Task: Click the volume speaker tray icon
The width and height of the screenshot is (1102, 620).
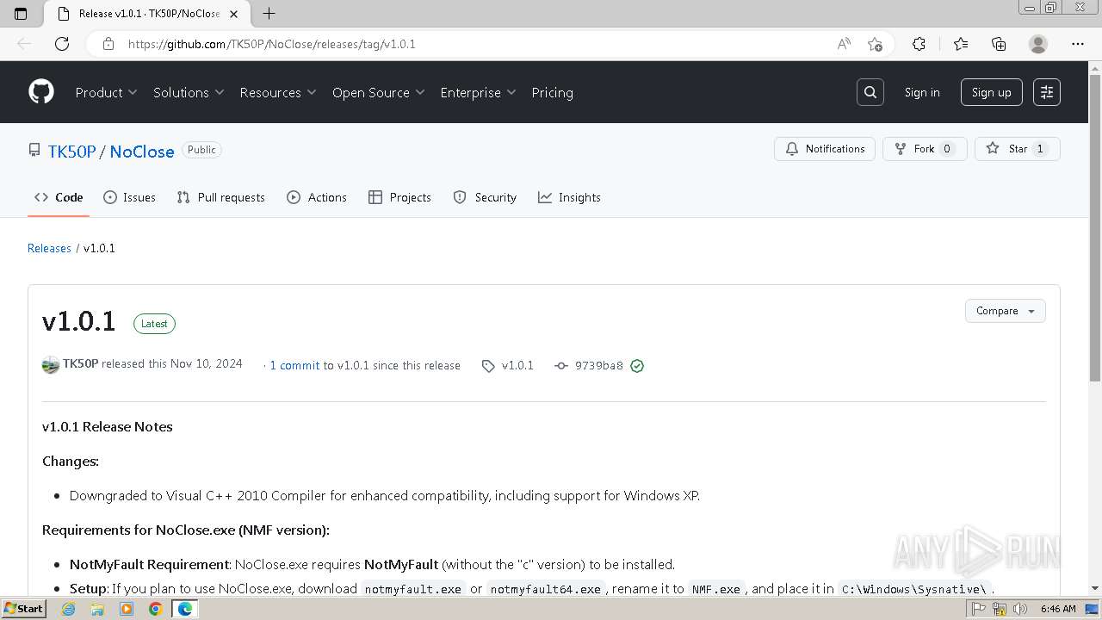Action: (x=1021, y=609)
